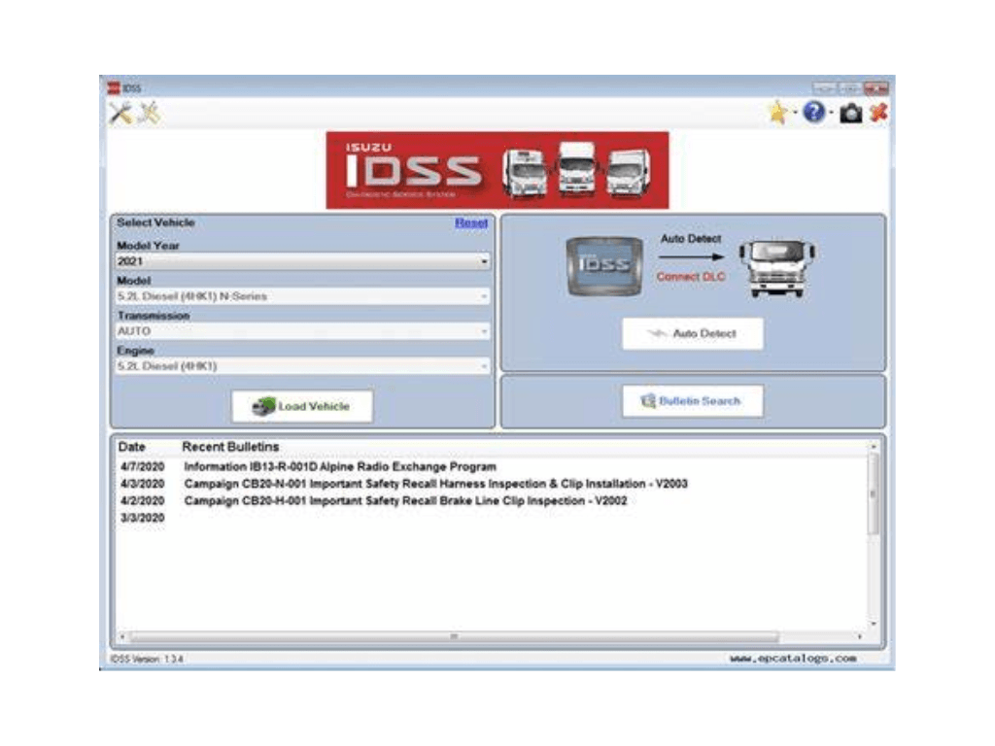The height and width of the screenshot is (746, 995).
Task: Click the IDSS icon in the title bar
Action: (114, 88)
